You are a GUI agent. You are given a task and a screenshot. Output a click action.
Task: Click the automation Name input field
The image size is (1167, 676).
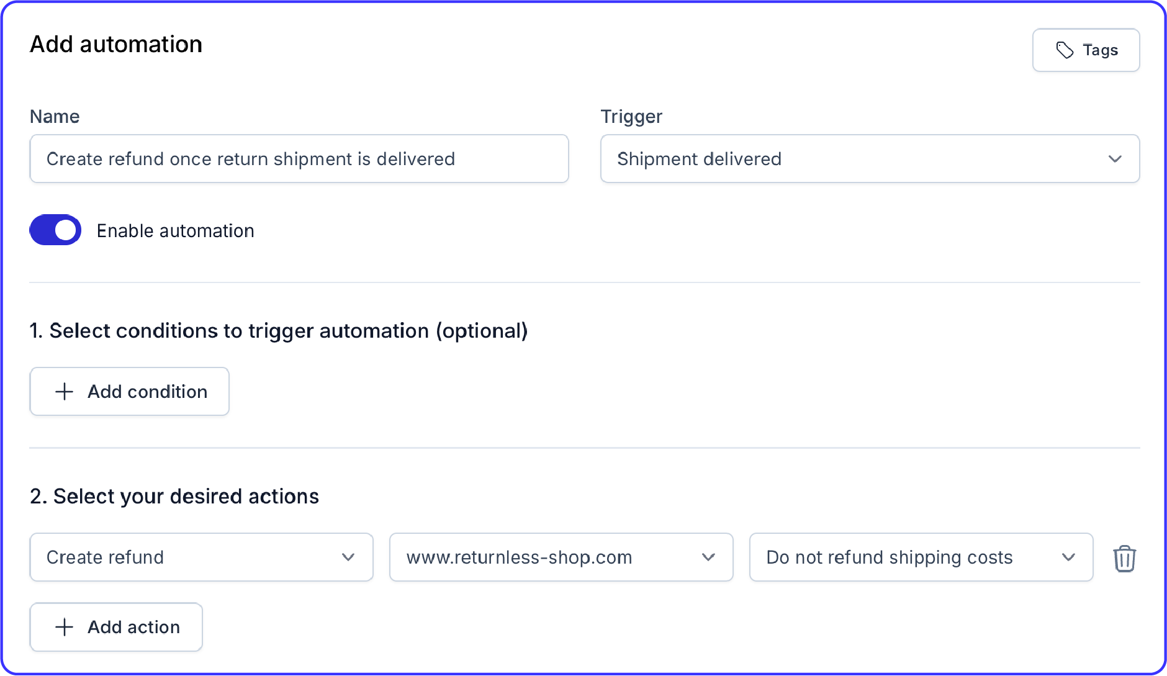pos(299,159)
